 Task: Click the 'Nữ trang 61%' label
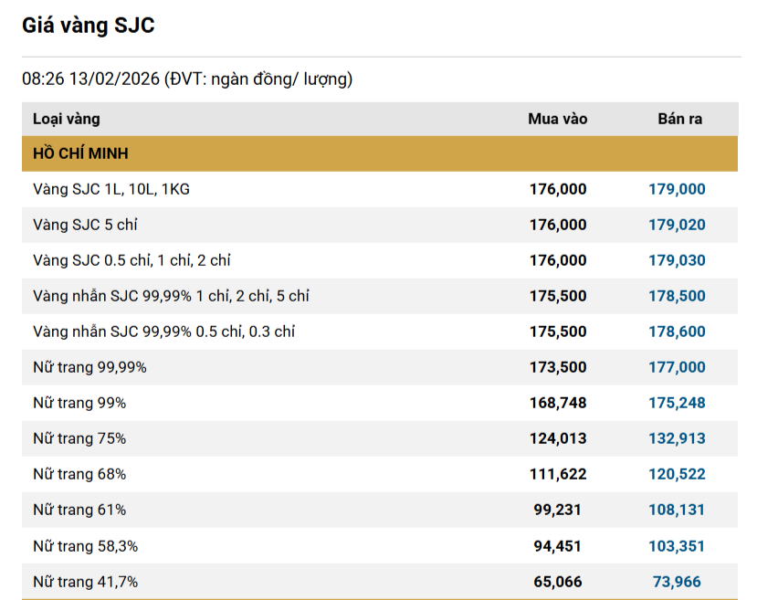[79, 510]
